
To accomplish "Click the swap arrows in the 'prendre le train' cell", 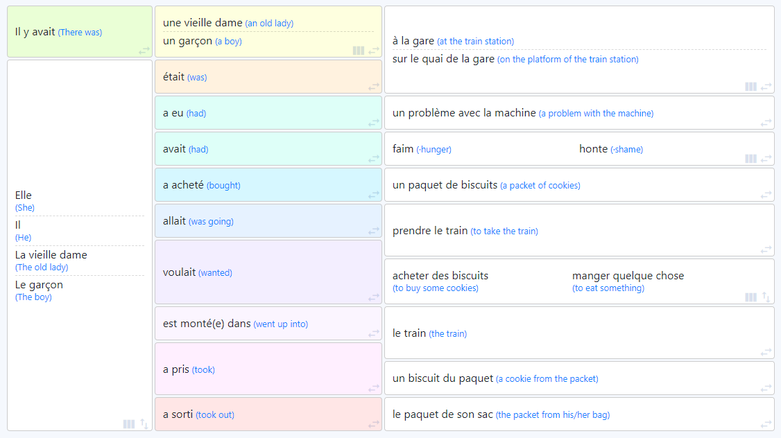I will point(766,250).
